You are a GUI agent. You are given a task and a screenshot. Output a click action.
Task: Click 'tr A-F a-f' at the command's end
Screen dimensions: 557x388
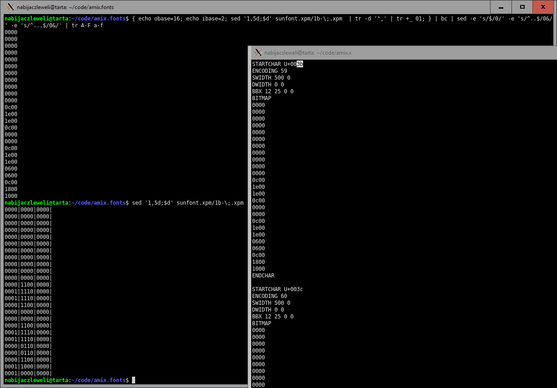(87, 25)
